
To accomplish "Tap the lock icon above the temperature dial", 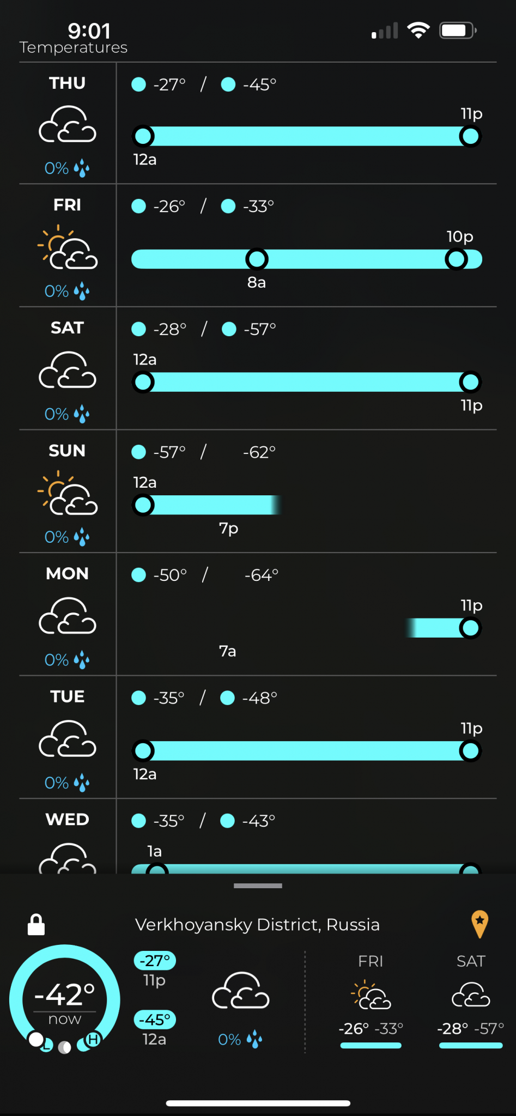I will 36,925.
